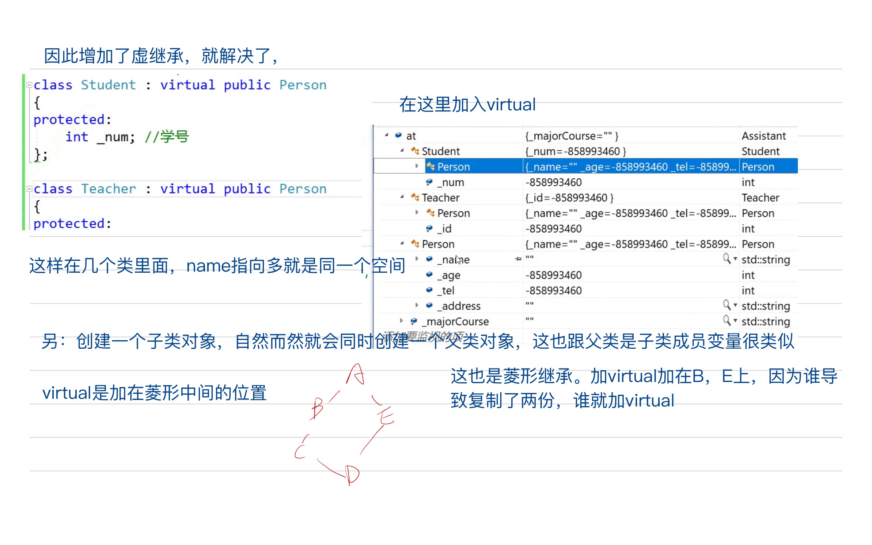The width and height of the screenshot is (872, 545).
Task: Collapse the at root node in watch window
Action: coord(386,135)
